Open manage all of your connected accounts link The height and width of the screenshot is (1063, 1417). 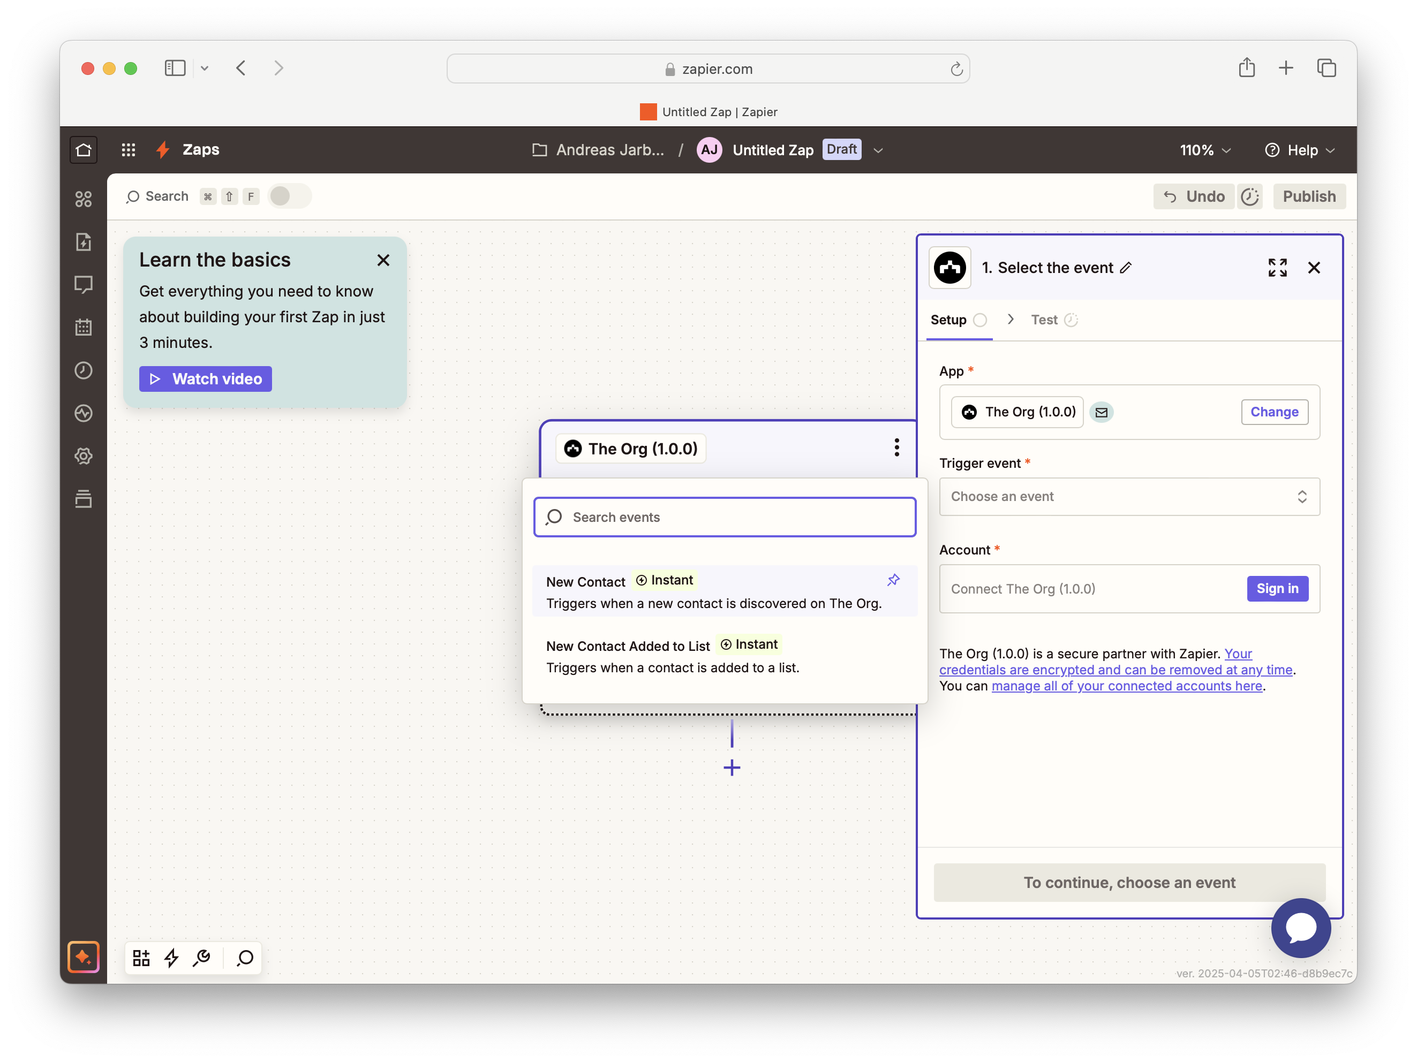pos(1126,686)
